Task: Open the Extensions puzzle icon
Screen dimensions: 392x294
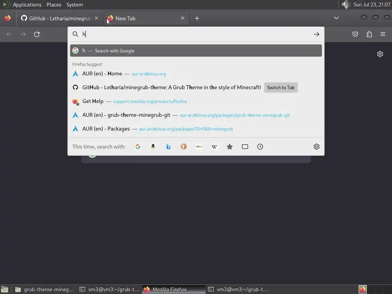Action: click(x=369, y=34)
